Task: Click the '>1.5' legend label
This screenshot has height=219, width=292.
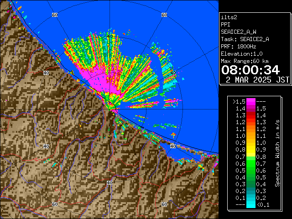Action: click(239, 101)
